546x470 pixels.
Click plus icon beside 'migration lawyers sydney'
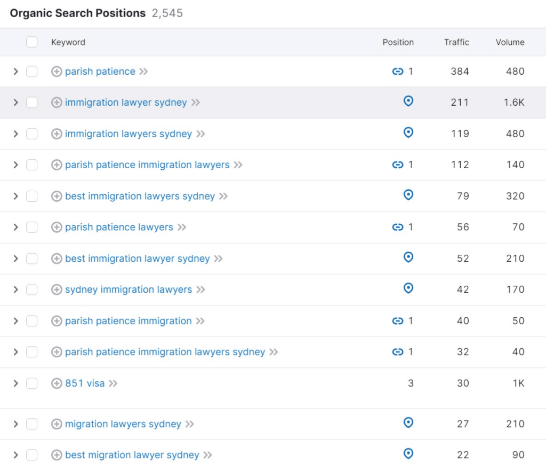pyautogui.click(x=57, y=424)
